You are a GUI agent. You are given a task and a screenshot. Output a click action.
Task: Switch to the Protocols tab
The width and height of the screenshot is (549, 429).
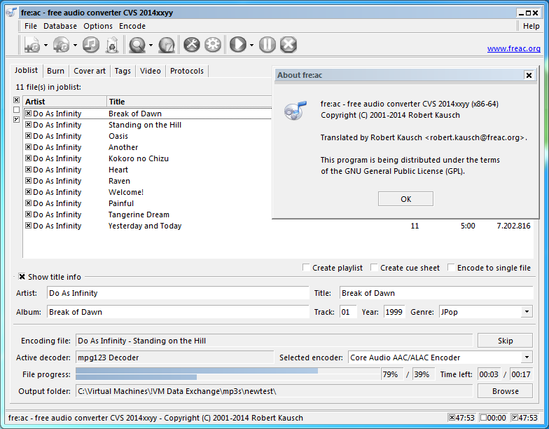[x=186, y=71]
